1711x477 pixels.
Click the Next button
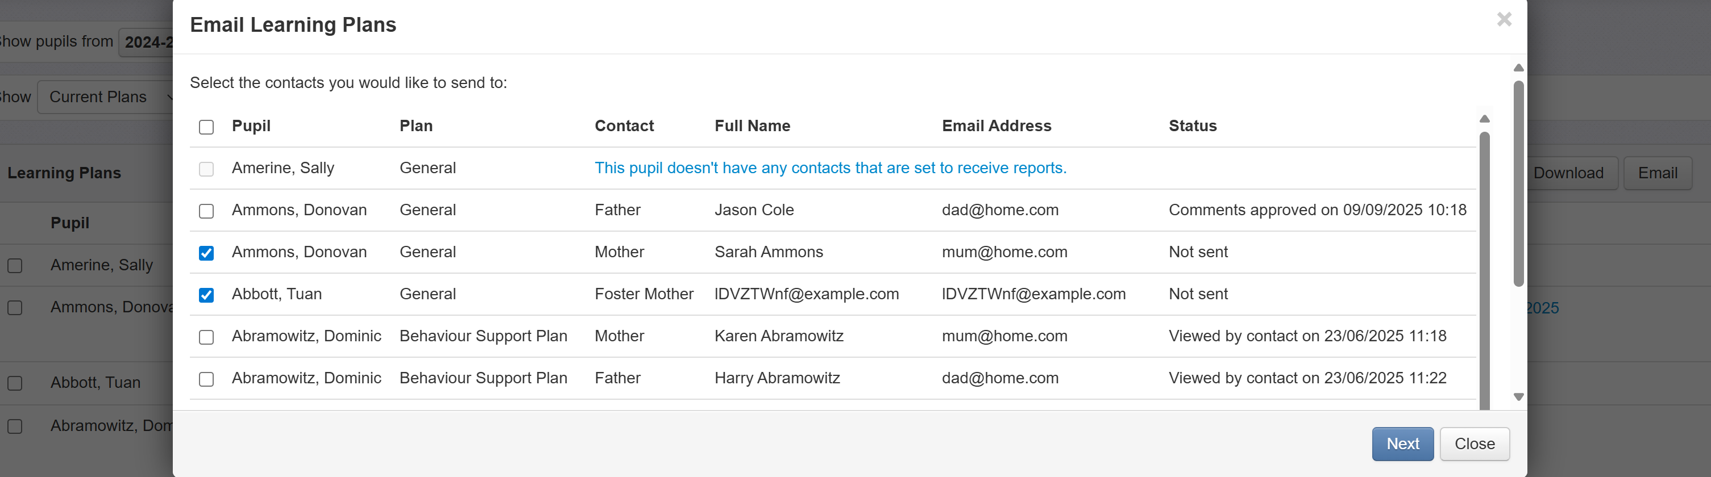[x=1402, y=444]
